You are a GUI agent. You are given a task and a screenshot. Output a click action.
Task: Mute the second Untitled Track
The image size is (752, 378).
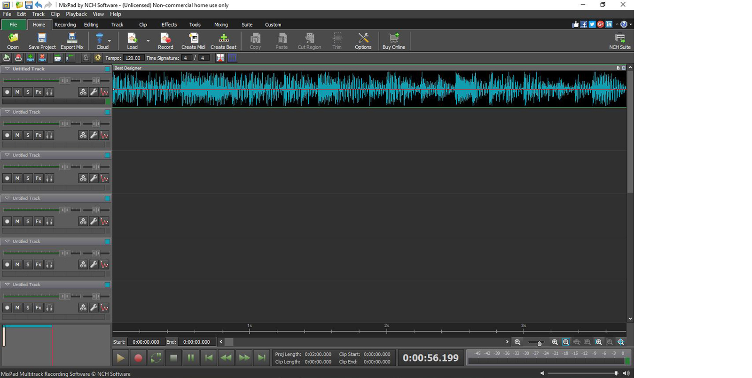(x=17, y=135)
